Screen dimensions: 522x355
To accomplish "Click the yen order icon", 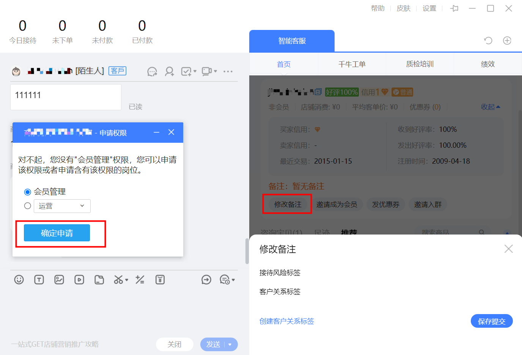I will pyautogui.click(x=160, y=280).
